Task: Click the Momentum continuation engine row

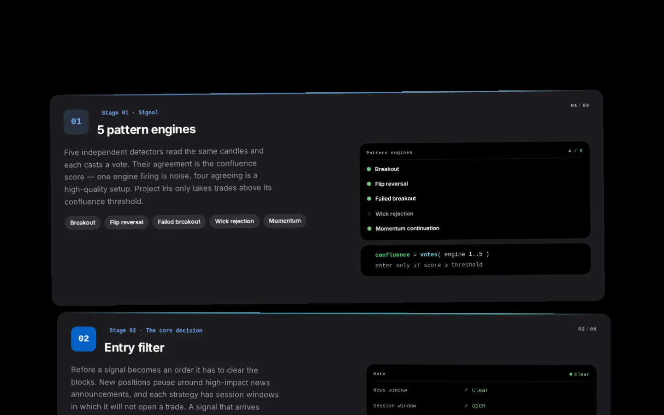Action: tap(475, 228)
